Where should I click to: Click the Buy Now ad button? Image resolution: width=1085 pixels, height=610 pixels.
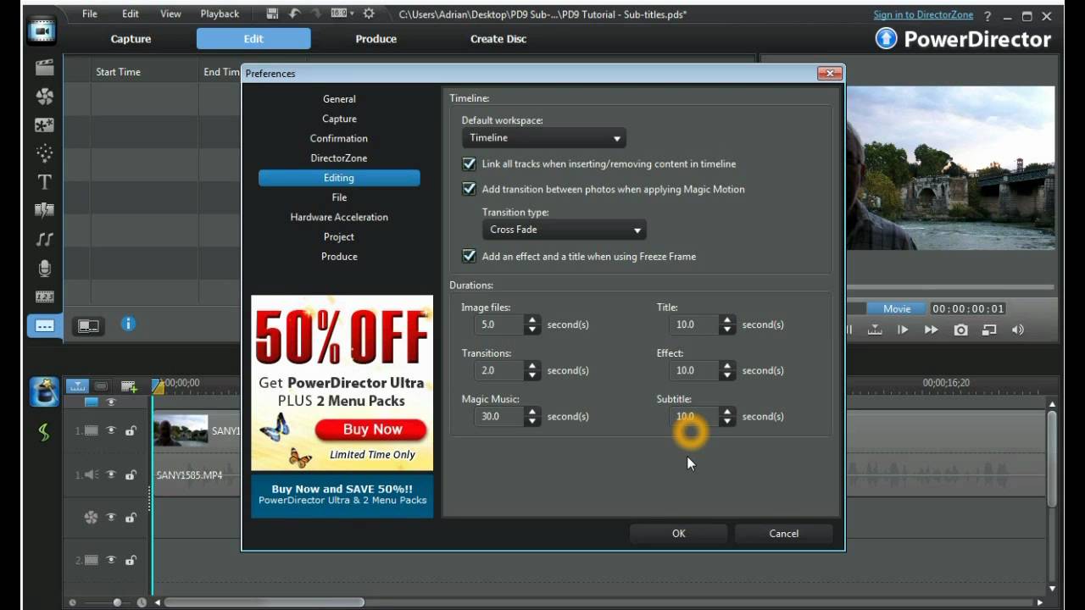[371, 430]
